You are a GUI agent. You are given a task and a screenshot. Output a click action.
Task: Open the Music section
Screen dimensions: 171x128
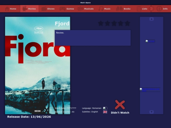click(x=104, y=9)
